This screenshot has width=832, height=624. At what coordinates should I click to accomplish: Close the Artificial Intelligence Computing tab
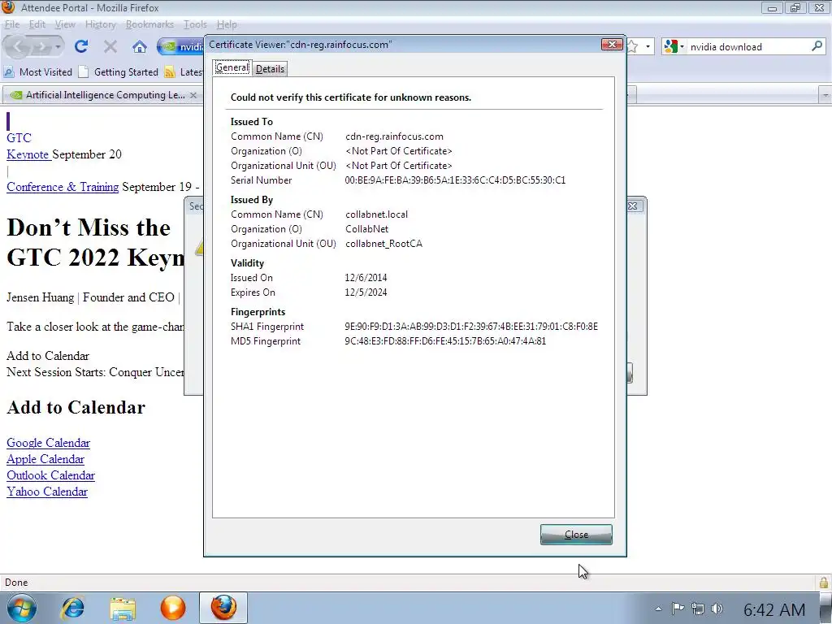(193, 95)
